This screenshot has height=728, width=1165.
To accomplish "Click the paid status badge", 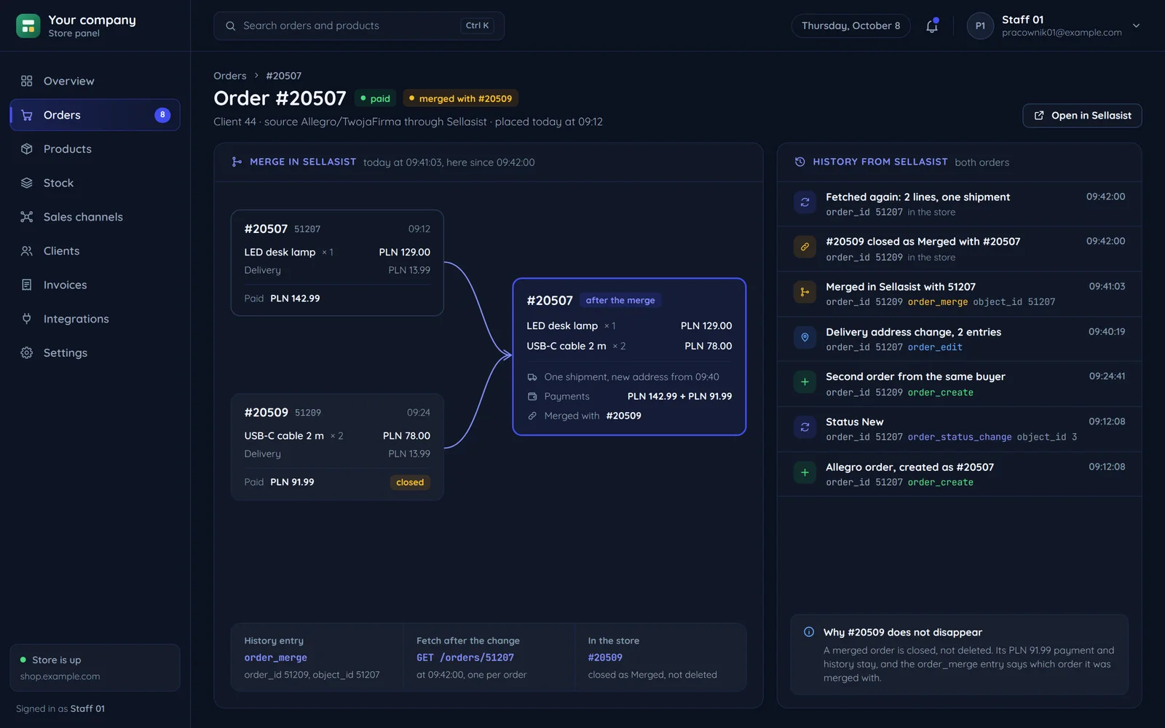I will (x=375, y=98).
